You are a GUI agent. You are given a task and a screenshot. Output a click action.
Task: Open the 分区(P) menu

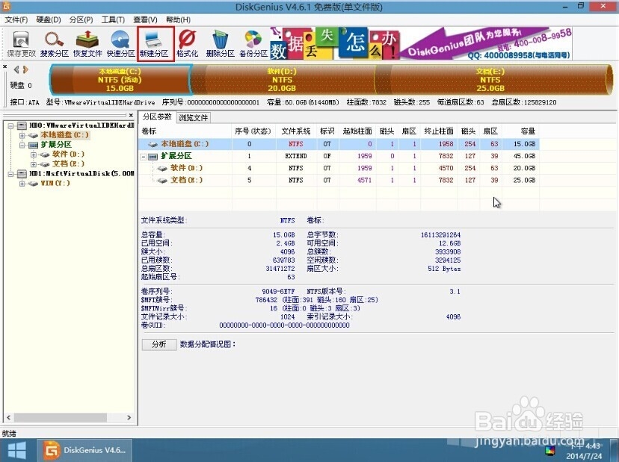pos(81,19)
